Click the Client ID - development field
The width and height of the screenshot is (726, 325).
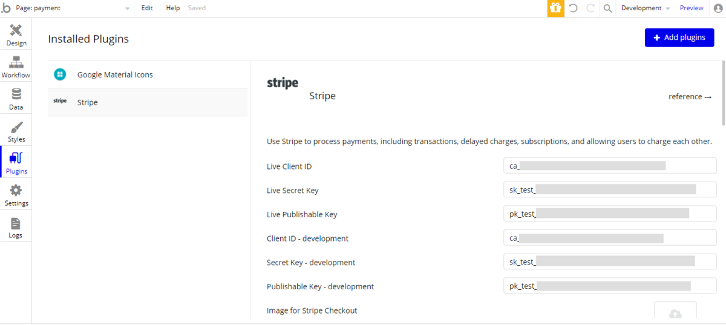pyautogui.click(x=610, y=238)
